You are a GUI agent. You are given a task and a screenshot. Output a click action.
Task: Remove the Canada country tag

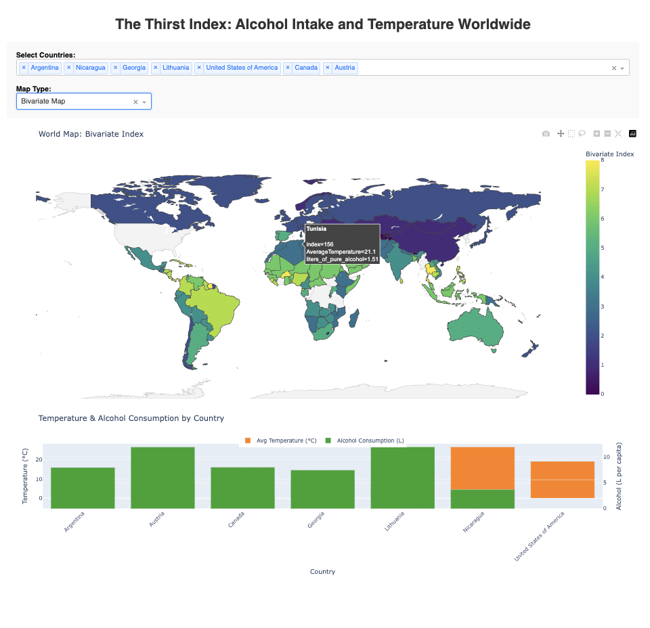click(x=288, y=68)
